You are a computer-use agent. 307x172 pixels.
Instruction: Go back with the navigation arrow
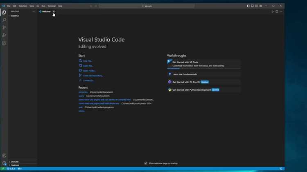point(91,6)
